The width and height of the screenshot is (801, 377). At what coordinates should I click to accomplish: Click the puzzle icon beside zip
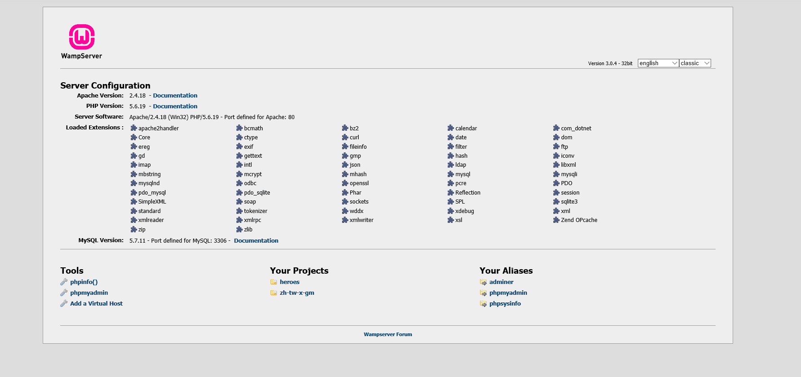(x=133, y=230)
